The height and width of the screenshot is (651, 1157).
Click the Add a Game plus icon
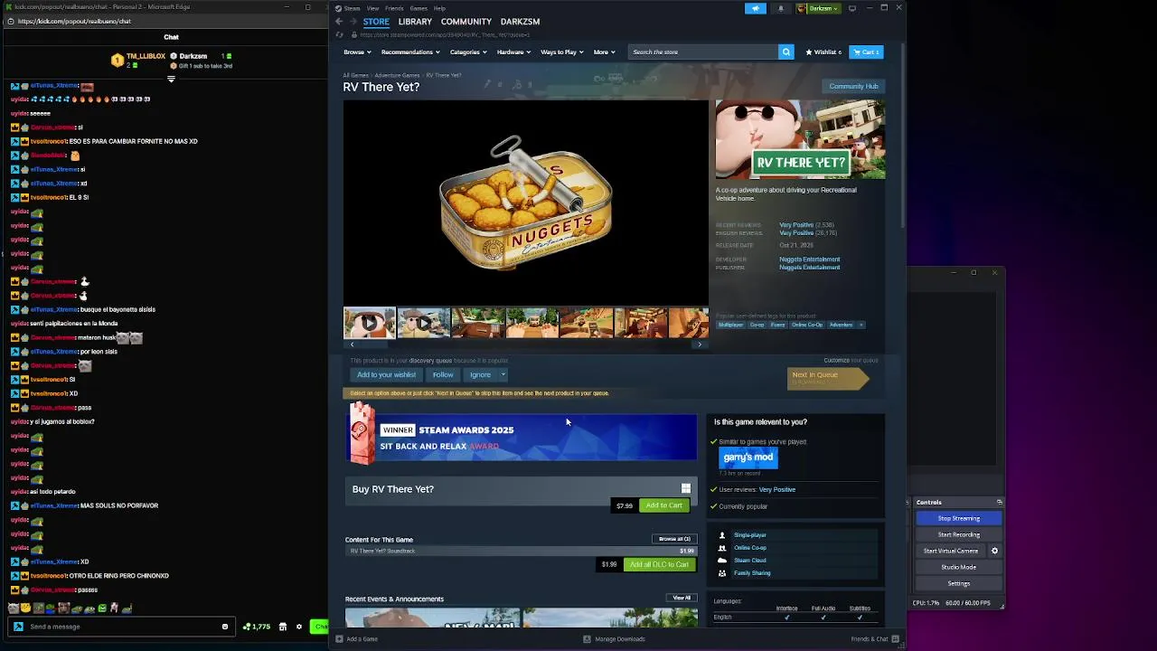tap(339, 639)
